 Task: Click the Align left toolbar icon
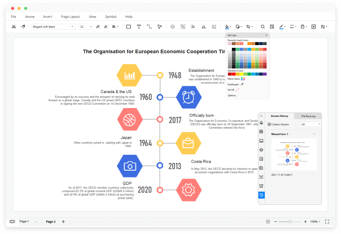(x=193, y=26)
